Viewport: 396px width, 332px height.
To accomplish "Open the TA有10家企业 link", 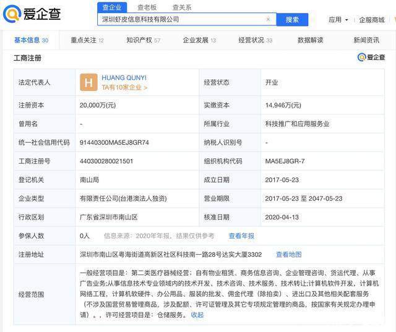I will tap(124, 88).
